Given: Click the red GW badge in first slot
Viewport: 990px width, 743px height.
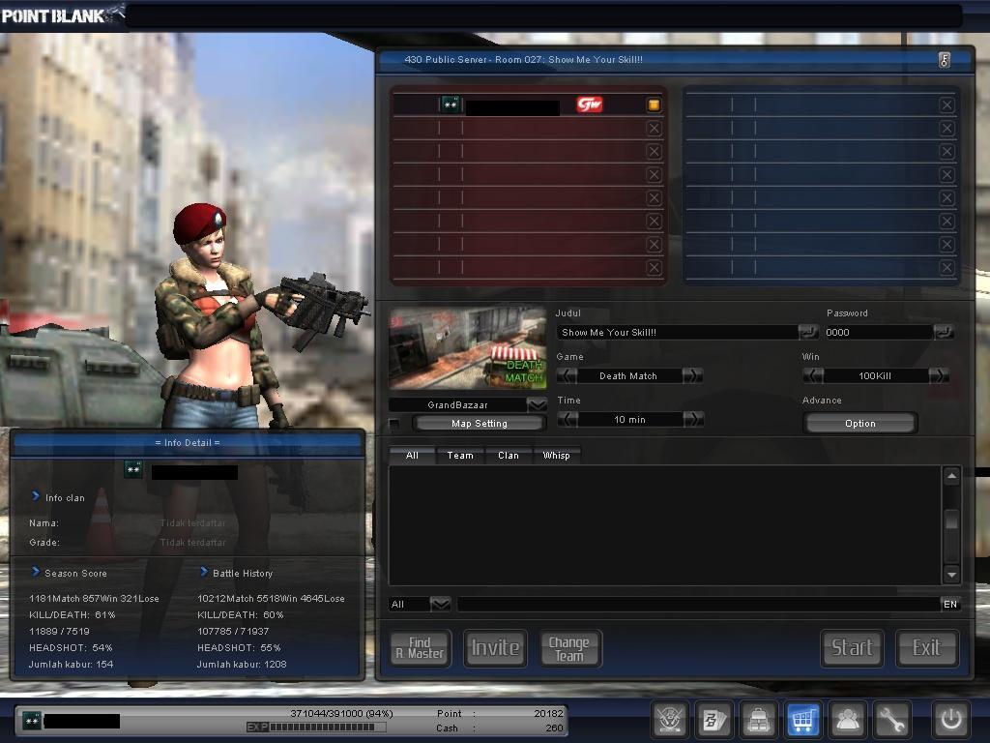Looking at the screenshot, I should 589,104.
